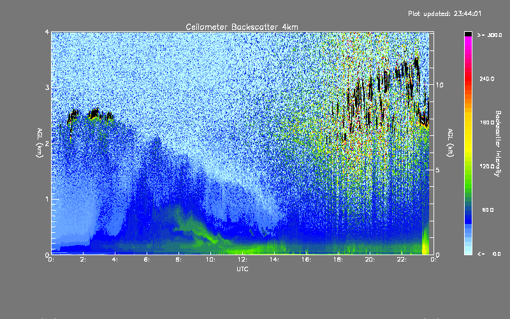510x319 pixels.
Task: Click the '4:' hour tick on the UTC axis
Action: click(x=115, y=260)
